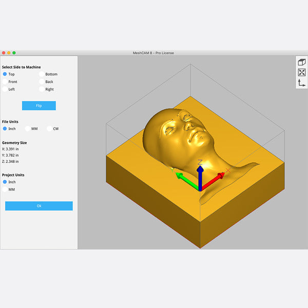Switch to the 3D cube perspective view icon
This screenshot has height=308, width=308.
coord(301,62)
